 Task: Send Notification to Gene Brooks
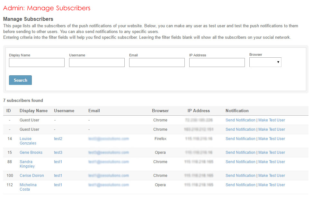[240, 153]
